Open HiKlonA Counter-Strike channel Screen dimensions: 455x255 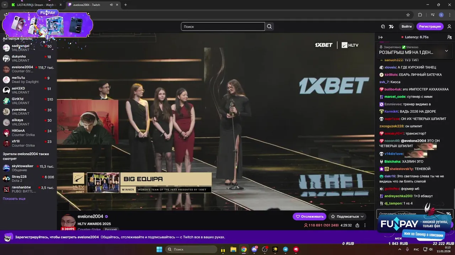[x=28, y=133]
